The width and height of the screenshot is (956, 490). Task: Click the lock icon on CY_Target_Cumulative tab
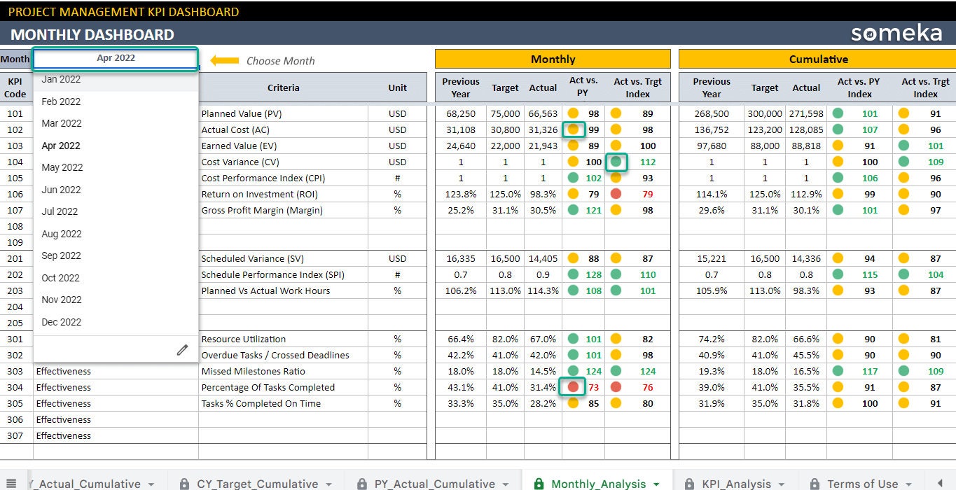coord(184,484)
